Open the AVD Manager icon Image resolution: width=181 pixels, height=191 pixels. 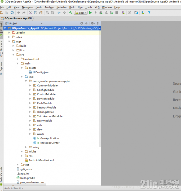tap(123, 13)
